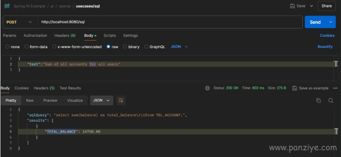Open the request Settings tab
Screen dimensions: 341x157
click(130, 36)
